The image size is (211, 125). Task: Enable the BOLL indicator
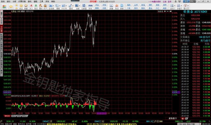click(x=24, y=116)
